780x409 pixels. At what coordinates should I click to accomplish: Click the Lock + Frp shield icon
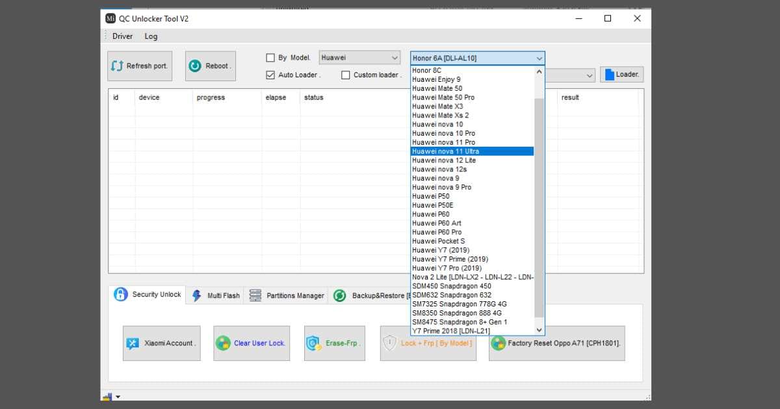point(390,343)
